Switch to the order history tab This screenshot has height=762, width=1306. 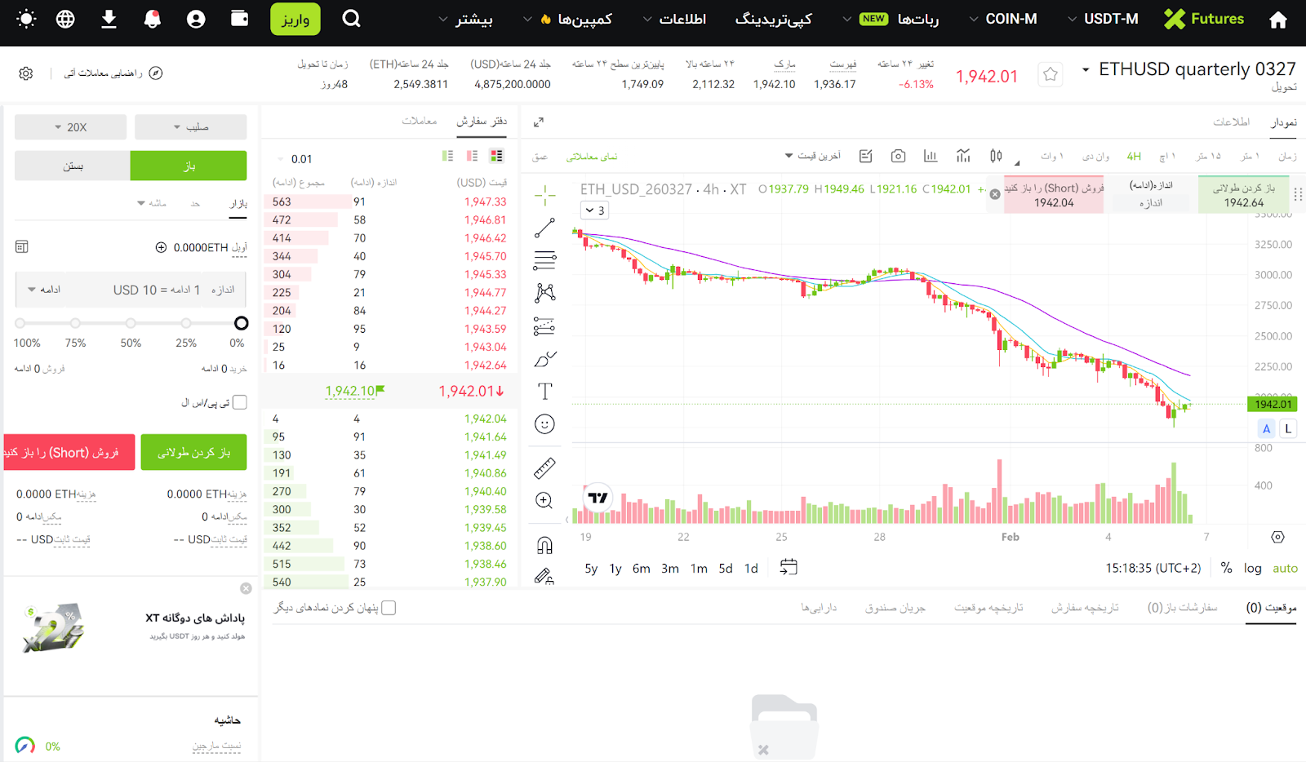coord(1084,608)
